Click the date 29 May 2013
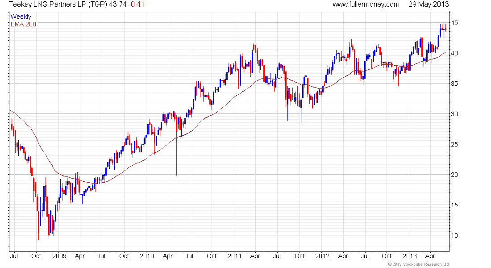 tap(429, 4)
